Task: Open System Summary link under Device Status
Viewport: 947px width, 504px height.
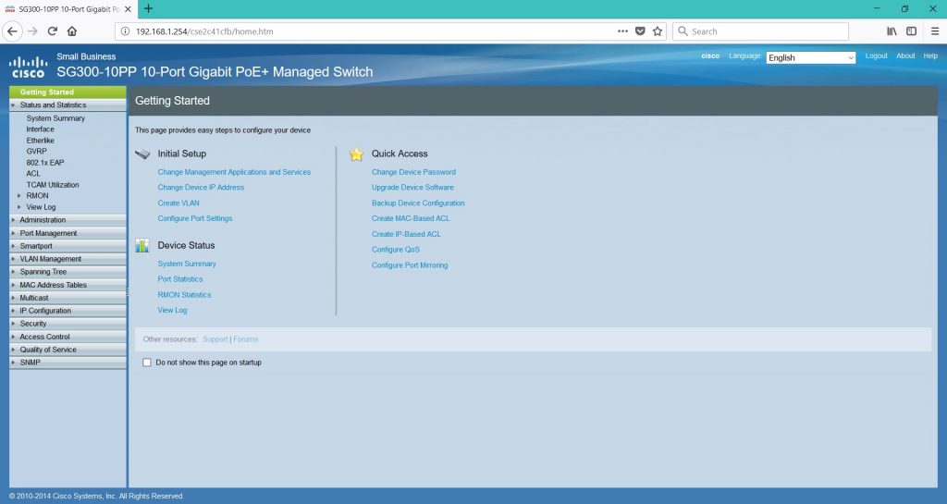Action: coord(187,264)
